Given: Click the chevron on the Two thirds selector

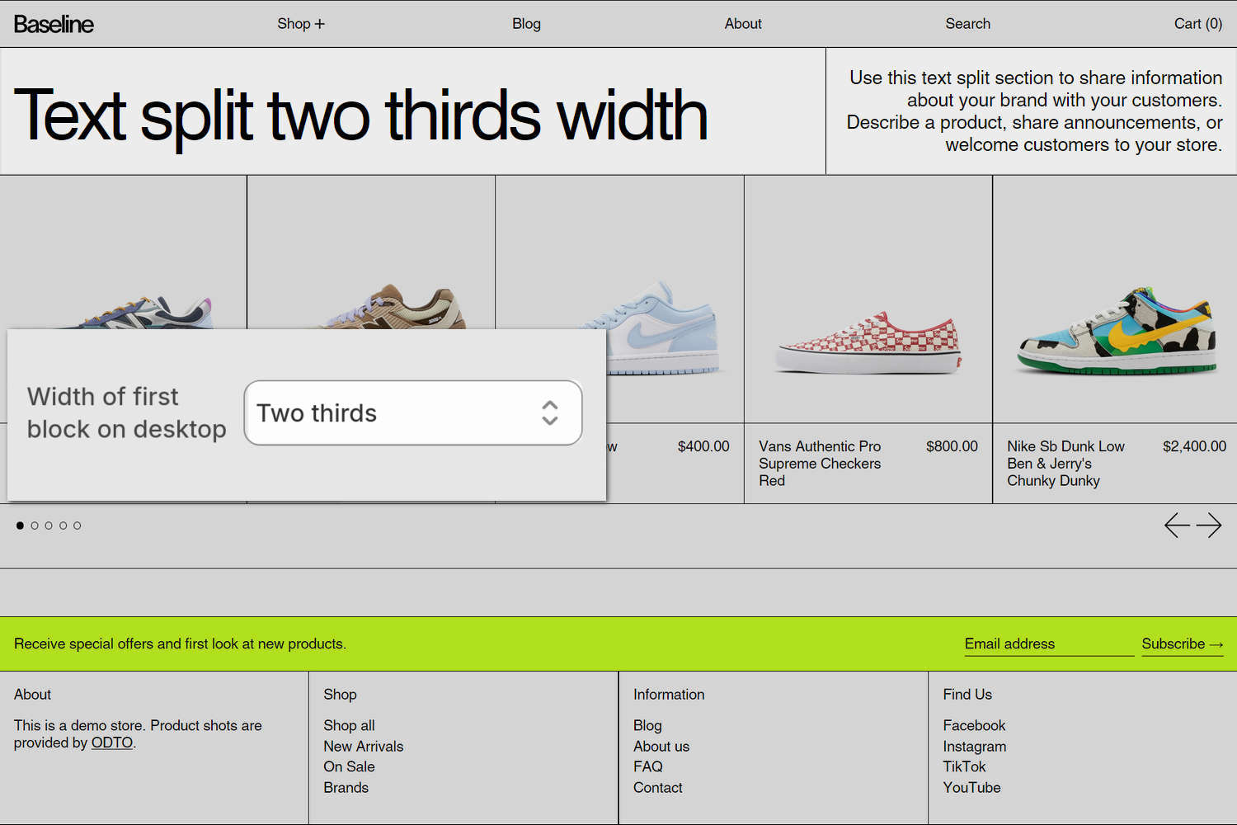Looking at the screenshot, I should pyautogui.click(x=550, y=412).
